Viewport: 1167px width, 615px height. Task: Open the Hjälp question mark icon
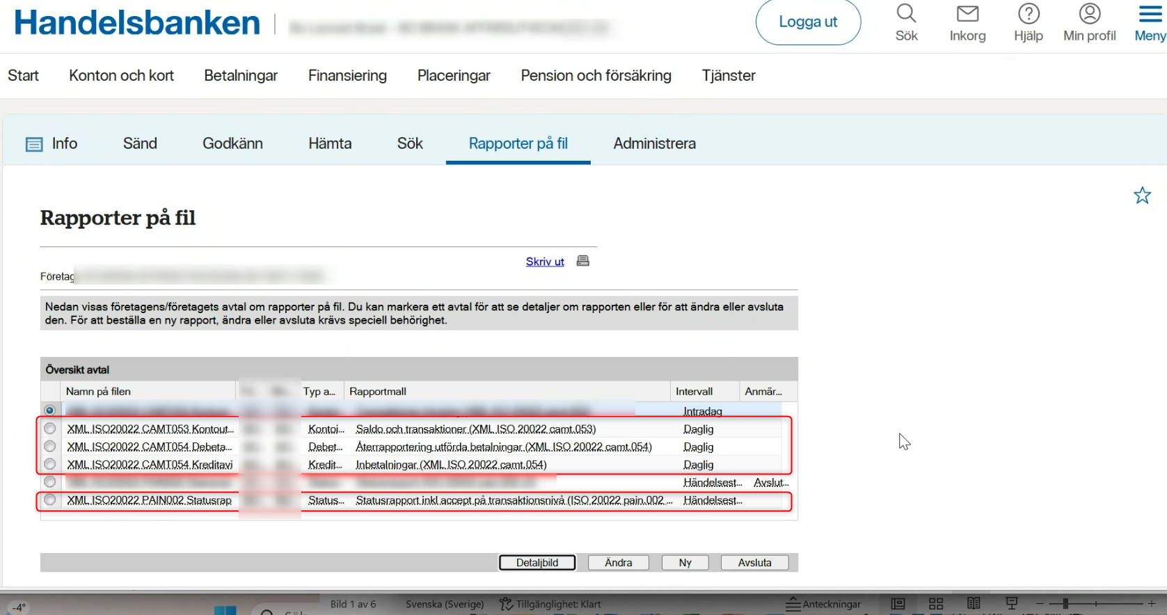pyautogui.click(x=1029, y=14)
